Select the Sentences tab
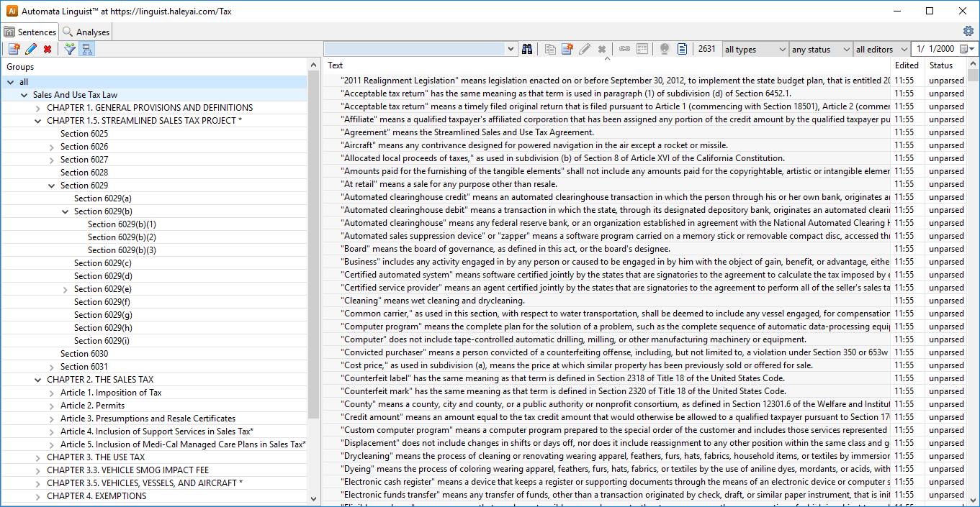The image size is (980, 507). pos(30,32)
